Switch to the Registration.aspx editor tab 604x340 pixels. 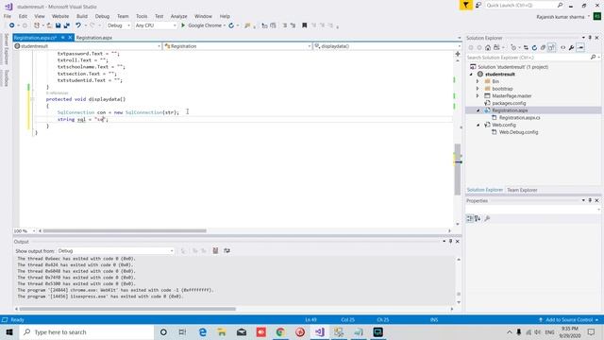94,38
